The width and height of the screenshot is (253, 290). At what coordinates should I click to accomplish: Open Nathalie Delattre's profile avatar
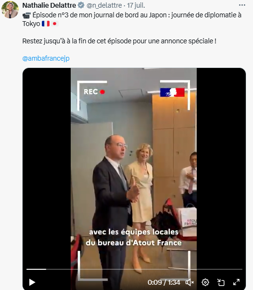click(10, 10)
